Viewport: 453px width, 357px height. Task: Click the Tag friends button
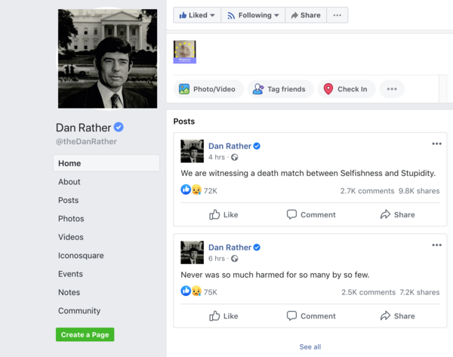pyautogui.click(x=280, y=89)
